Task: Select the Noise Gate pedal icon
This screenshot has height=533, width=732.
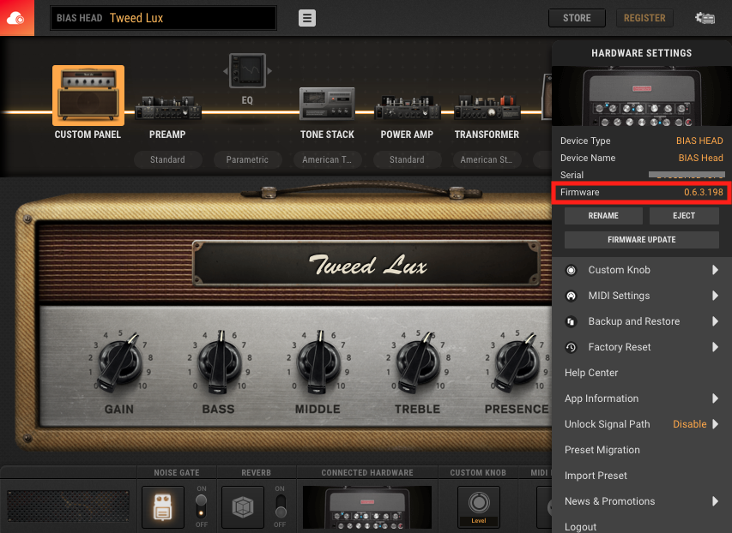Action: point(162,506)
